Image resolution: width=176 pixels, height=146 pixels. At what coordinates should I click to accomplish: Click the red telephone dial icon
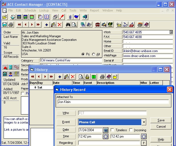click(97, 25)
